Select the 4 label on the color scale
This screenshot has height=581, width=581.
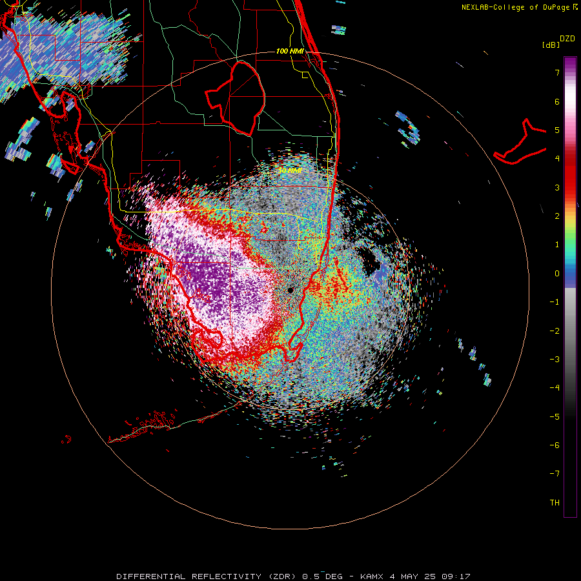[557, 159]
